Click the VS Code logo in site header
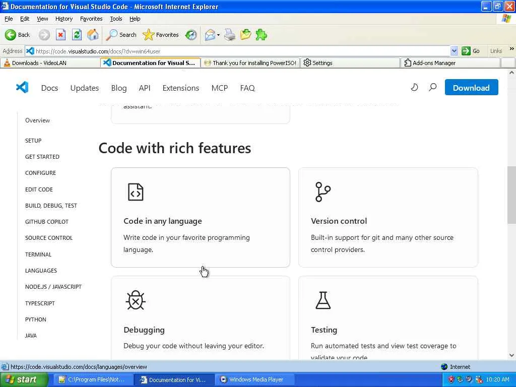516x387 pixels. click(x=22, y=88)
